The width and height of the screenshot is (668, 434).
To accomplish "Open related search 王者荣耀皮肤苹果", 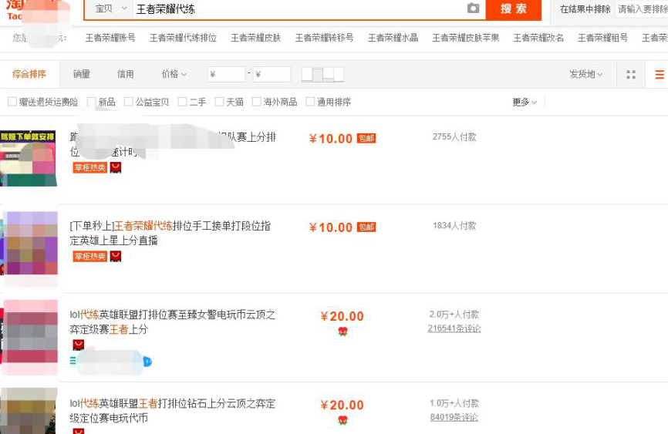I will (x=466, y=38).
